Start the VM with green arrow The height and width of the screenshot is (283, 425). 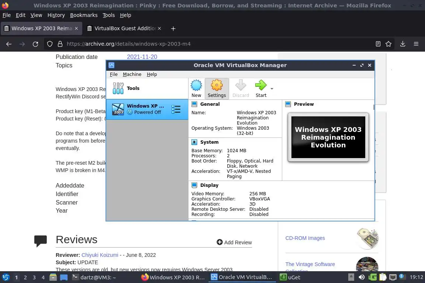261,88
